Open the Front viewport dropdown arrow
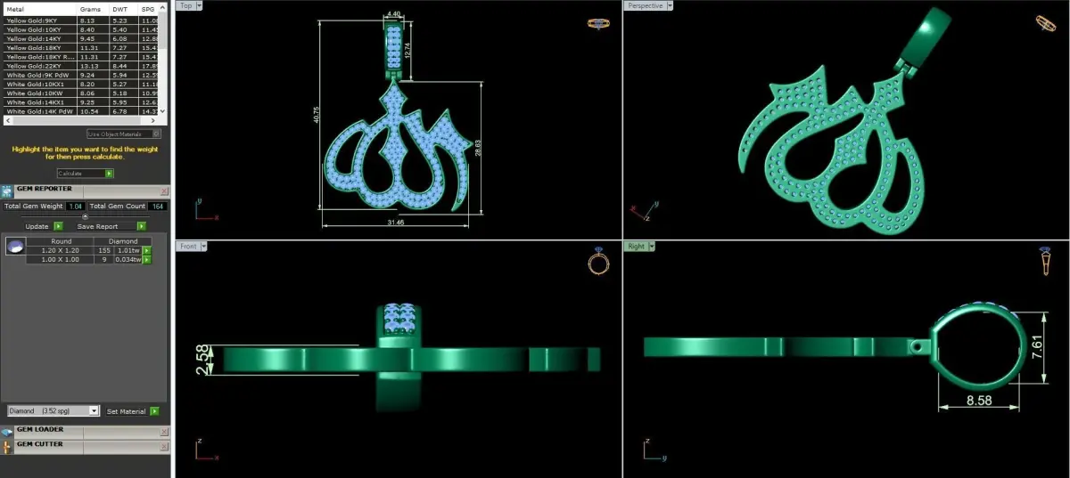This screenshot has width=1070, height=478. [204, 246]
